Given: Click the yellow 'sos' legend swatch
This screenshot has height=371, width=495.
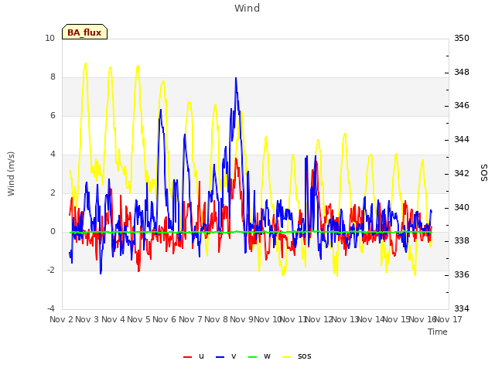Looking at the screenshot, I should 286,357.
